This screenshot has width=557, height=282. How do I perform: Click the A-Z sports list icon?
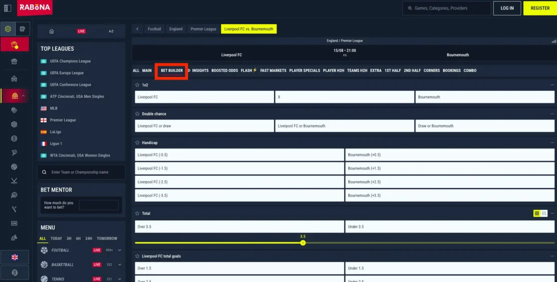click(111, 31)
